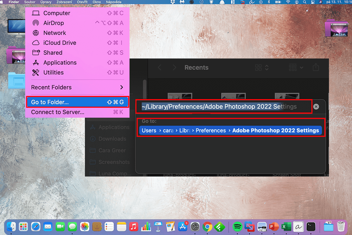
Task: Go back in the Finder window
Action: [x=159, y=67]
